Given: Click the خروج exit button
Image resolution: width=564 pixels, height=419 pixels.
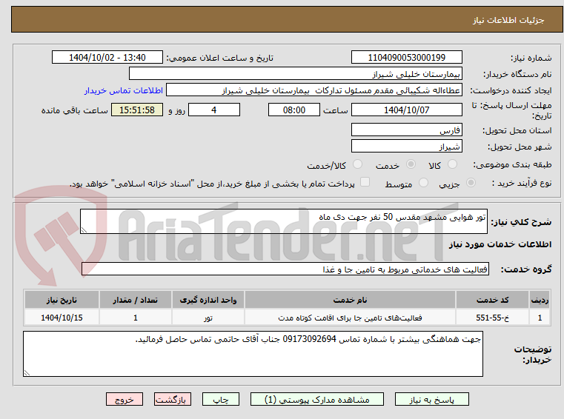Looking at the screenshot, I should pos(124,399).
